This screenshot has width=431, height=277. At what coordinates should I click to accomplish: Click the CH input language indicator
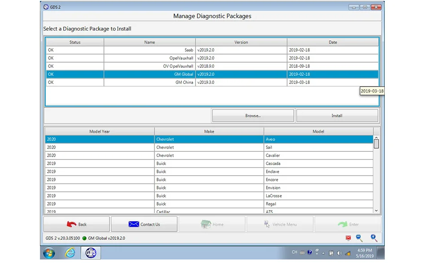pyautogui.click(x=295, y=252)
